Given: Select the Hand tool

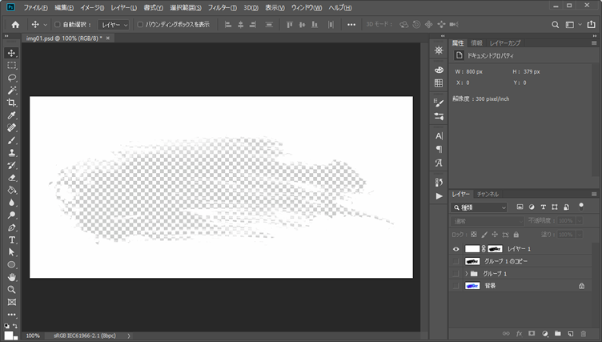Looking at the screenshot, I should tap(11, 277).
